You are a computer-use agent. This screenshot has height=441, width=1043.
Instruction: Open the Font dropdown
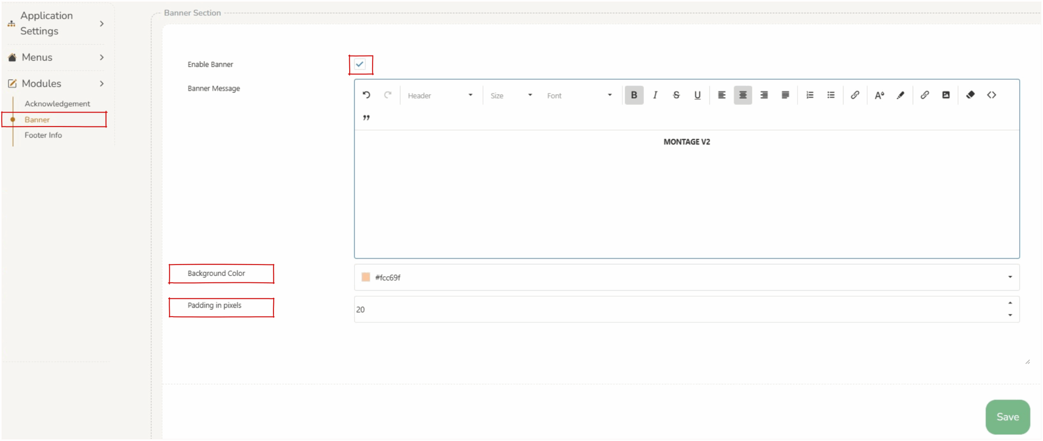579,95
